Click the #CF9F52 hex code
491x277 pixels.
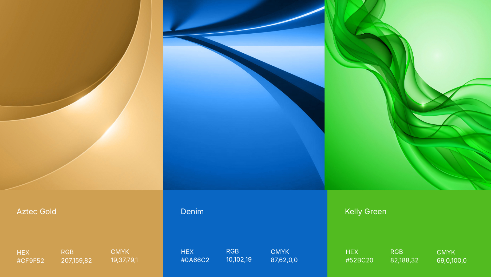[x=30, y=261]
